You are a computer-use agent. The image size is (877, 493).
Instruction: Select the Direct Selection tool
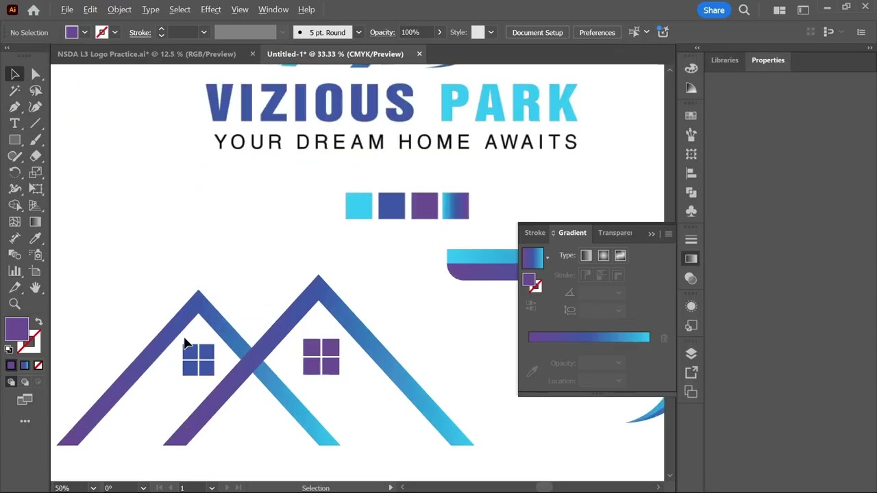click(36, 74)
